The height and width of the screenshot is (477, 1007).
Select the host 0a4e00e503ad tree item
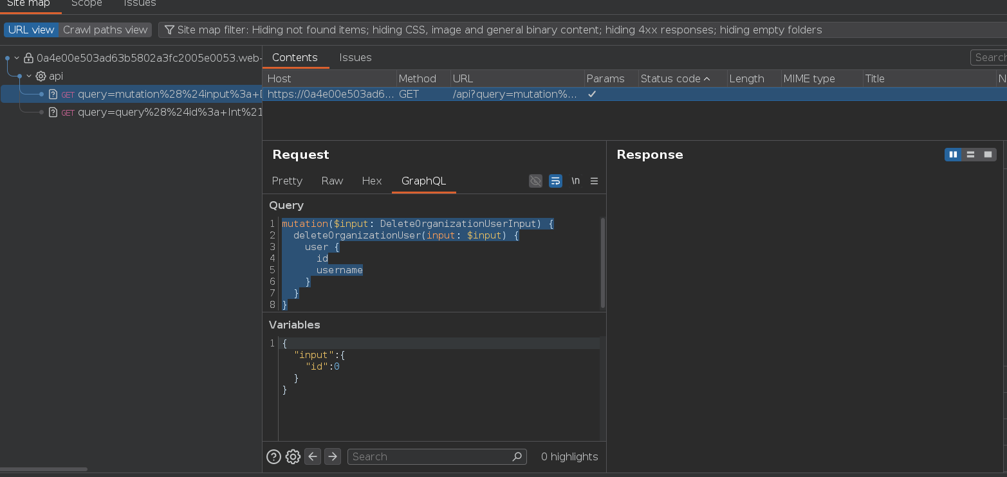(149, 58)
